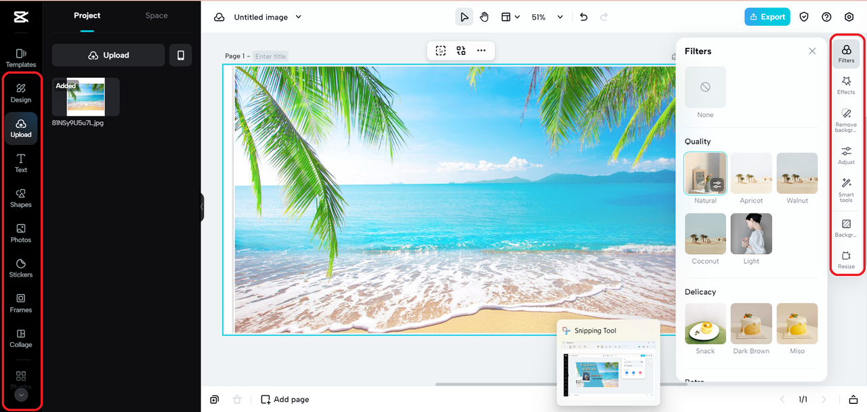The width and height of the screenshot is (867, 412).
Task: Open settings hexagon icon in top bar
Action: (849, 17)
